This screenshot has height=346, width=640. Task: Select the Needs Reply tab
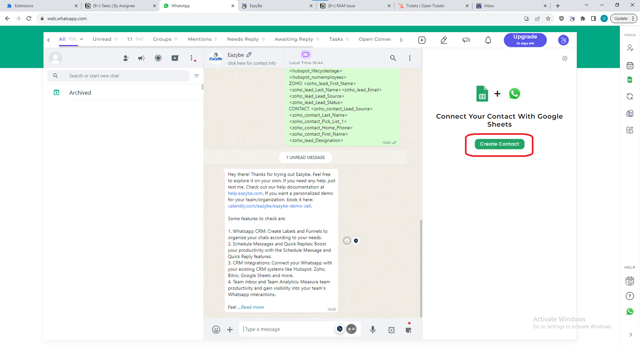pos(246,39)
